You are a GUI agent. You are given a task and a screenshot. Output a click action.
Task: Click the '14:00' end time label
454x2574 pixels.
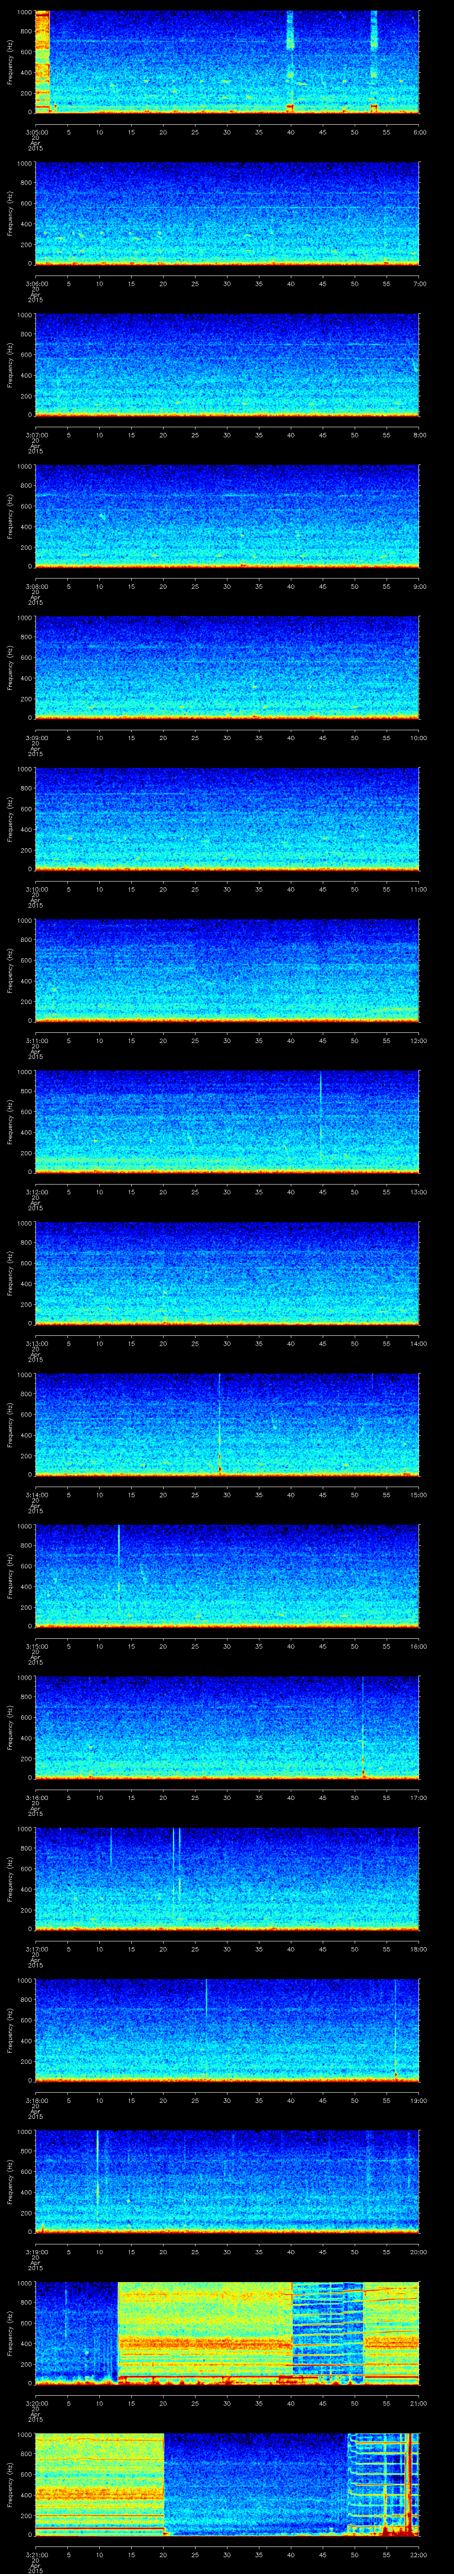(x=419, y=1343)
